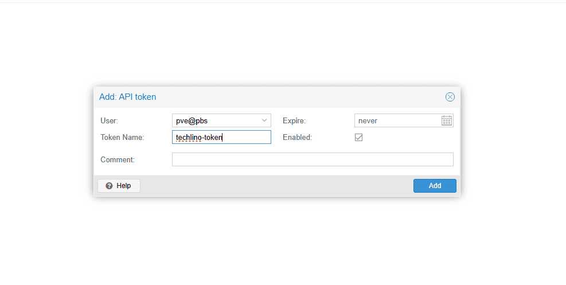566x285 pixels.
Task: Focus the Comment text field
Action: click(x=313, y=159)
